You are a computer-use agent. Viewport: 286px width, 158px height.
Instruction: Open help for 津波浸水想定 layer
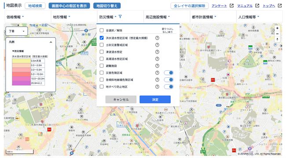157,52
